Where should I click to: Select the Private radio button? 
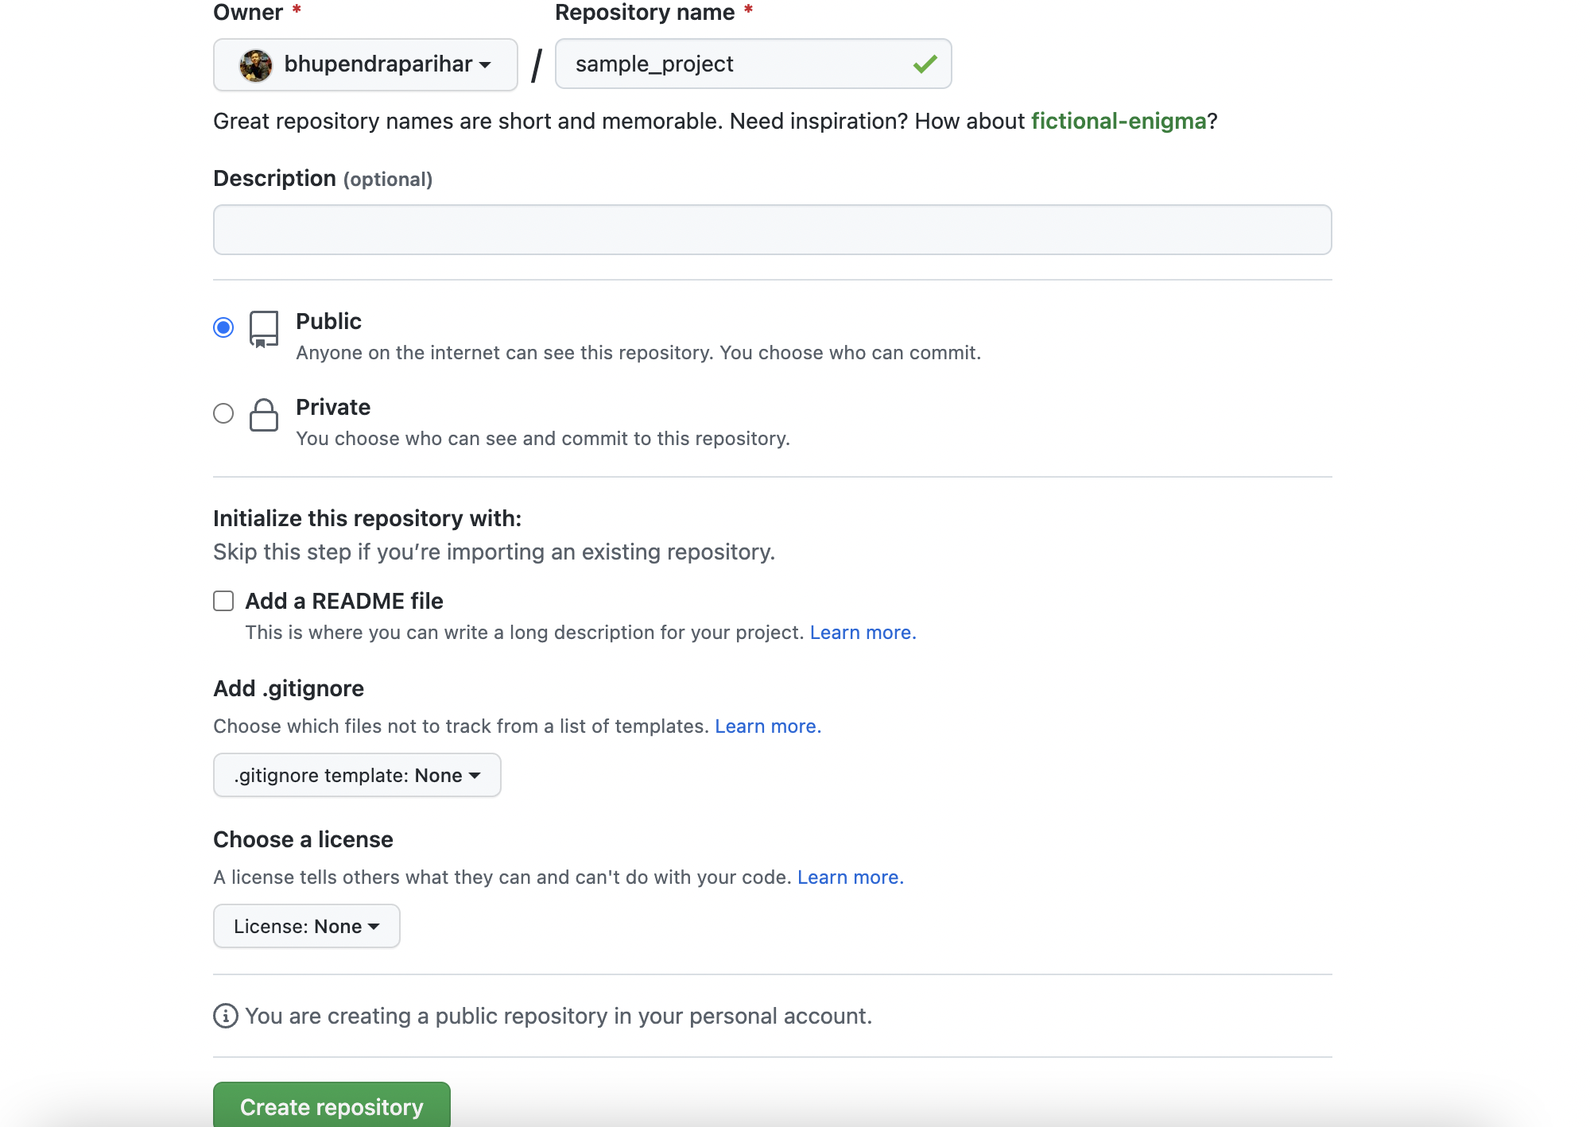(223, 413)
